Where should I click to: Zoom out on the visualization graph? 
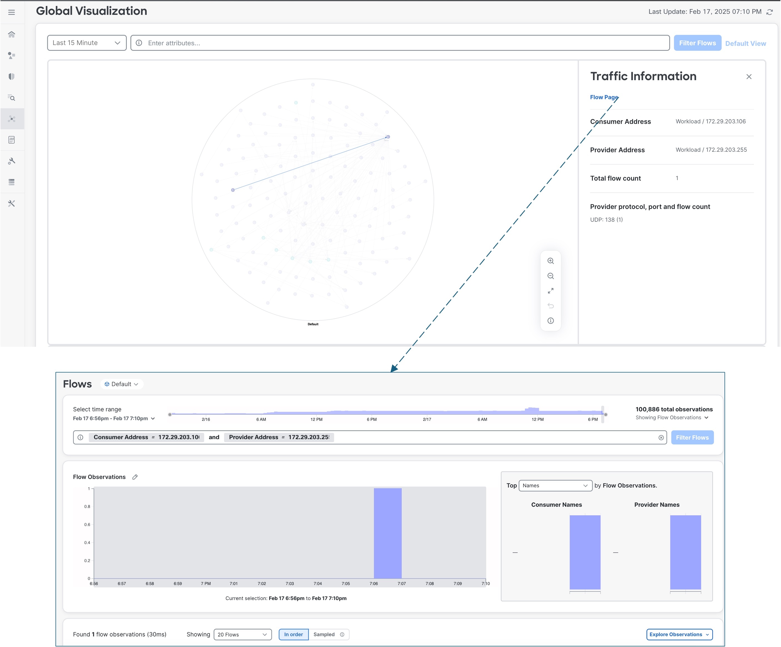coord(551,276)
